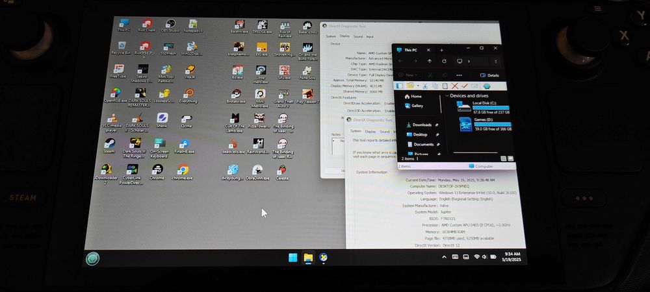Expand the address bar chevron after the monitor icon

[x=469, y=61]
